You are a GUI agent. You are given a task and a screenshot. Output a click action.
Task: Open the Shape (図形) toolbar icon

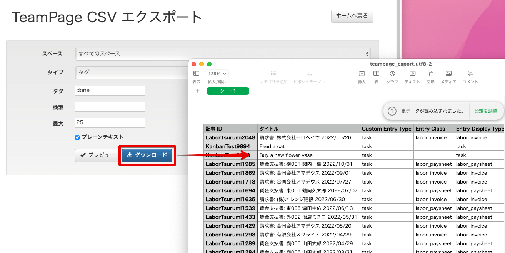click(430, 73)
